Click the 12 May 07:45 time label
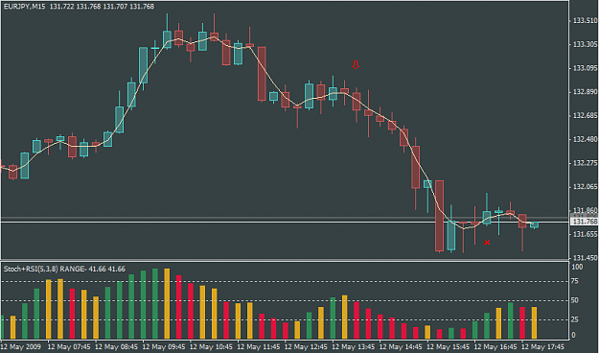The image size is (599, 353). pyautogui.click(x=69, y=347)
